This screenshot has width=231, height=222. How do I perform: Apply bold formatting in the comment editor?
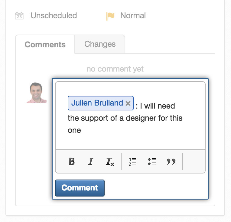pyautogui.click(x=72, y=161)
